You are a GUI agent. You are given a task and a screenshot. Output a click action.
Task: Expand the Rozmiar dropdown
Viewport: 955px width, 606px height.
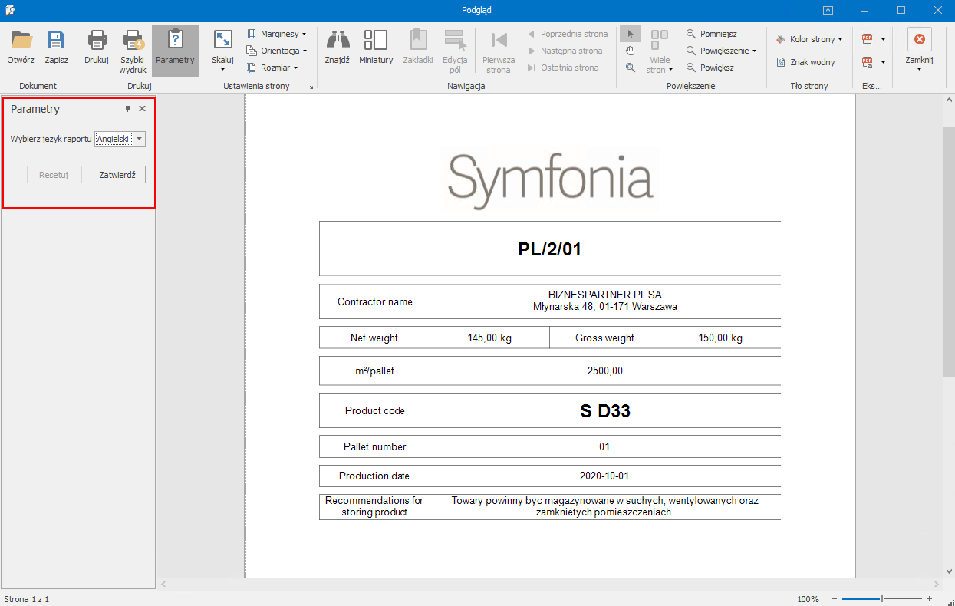(x=272, y=68)
